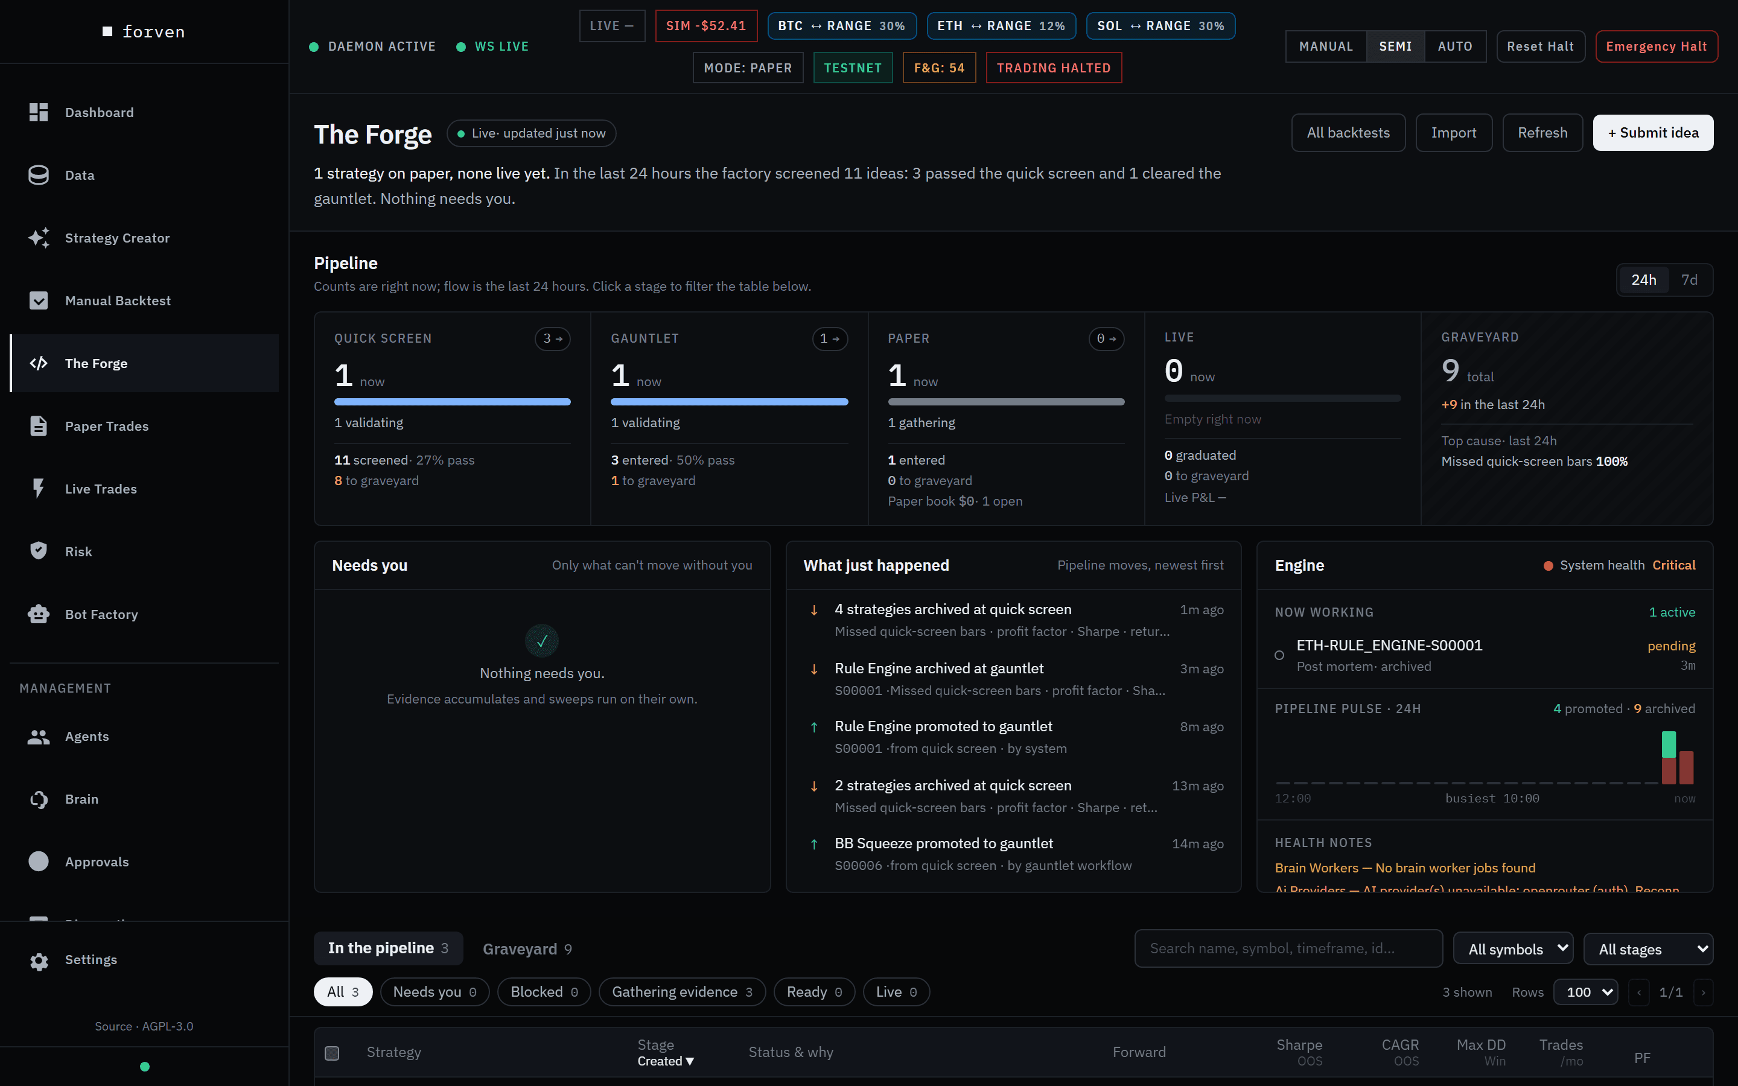Click the Reset Halt button
This screenshot has width=1738, height=1086.
1541,46
